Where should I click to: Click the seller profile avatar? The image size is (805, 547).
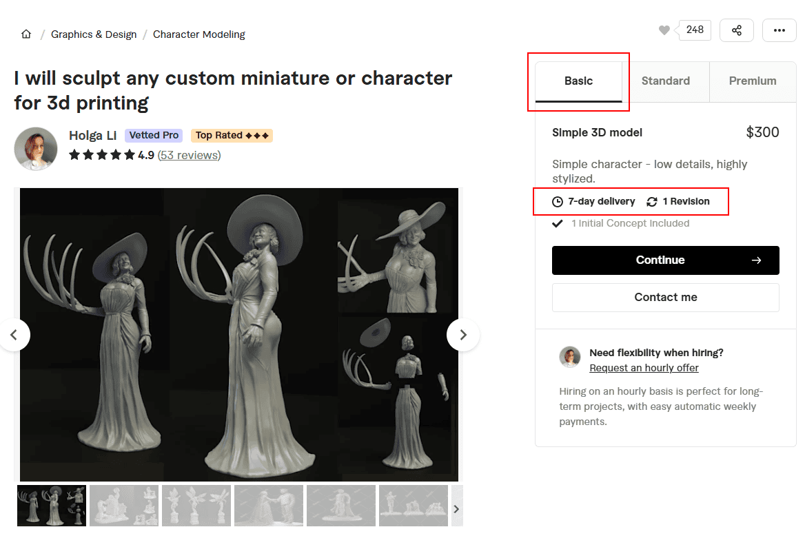pos(36,148)
